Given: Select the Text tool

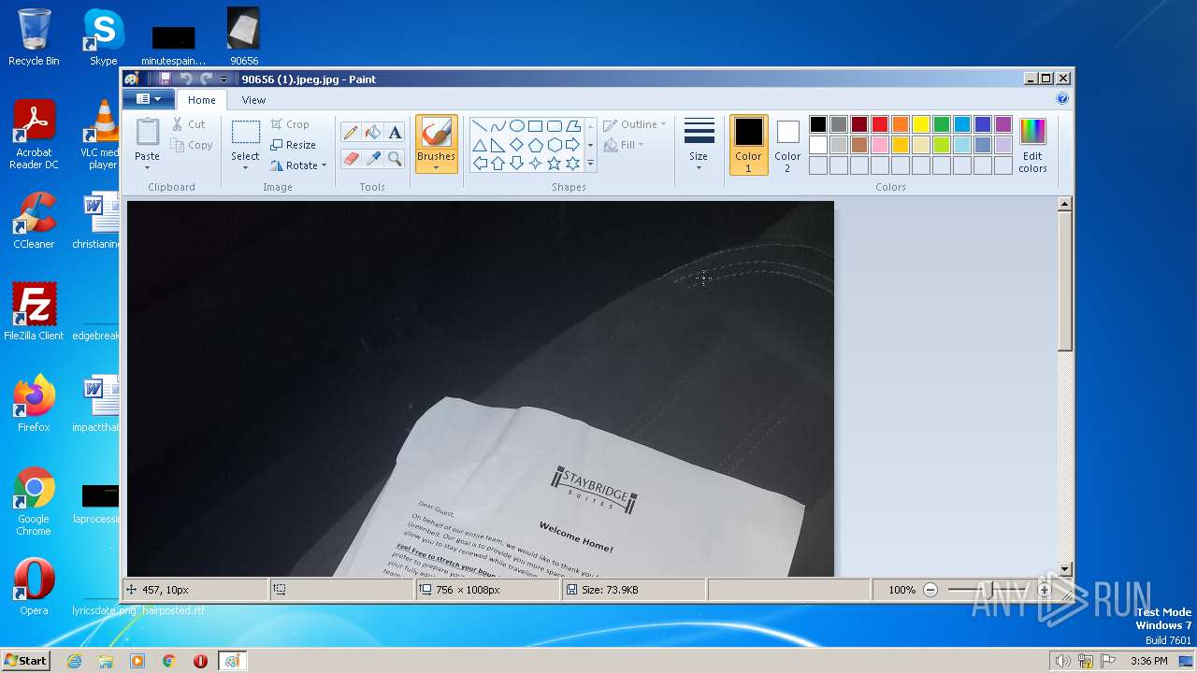Looking at the screenshot, I should tap(395, 133).
